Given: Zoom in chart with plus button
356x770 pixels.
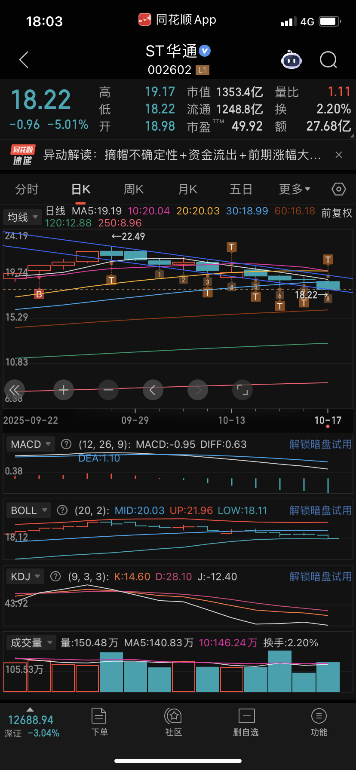Looking at the screenshot, I should point(64,390).
